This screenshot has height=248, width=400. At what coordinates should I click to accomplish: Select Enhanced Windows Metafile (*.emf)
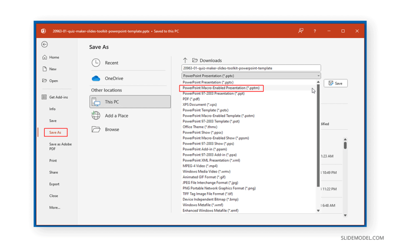[x=211, y=210]
